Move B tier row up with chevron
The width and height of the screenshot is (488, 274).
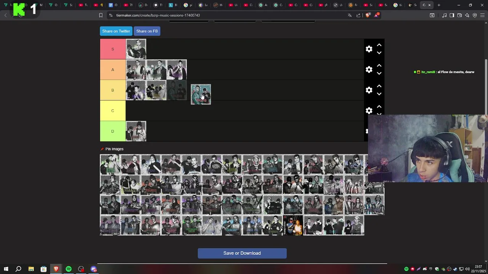pyautogui.click(x=379, y=86)
